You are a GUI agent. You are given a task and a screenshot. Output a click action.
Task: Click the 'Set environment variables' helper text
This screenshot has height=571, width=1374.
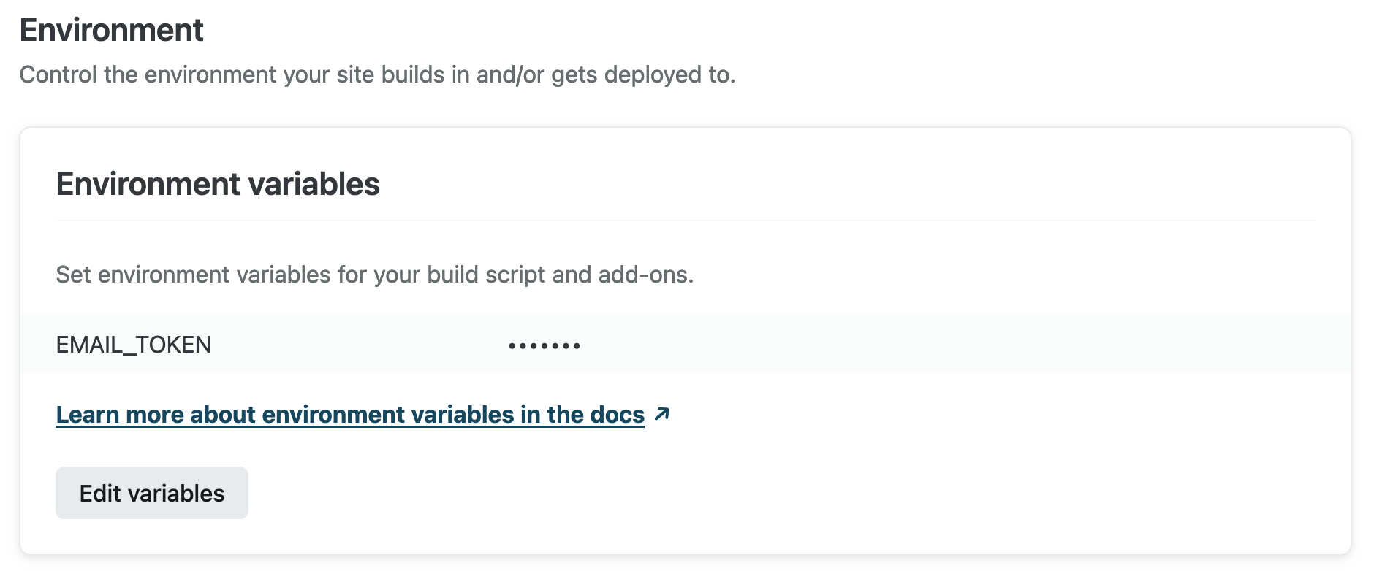click(x=376, y=274)
